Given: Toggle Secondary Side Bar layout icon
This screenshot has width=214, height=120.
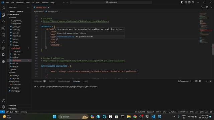Looking at the screenshot, I should [189, 2].
